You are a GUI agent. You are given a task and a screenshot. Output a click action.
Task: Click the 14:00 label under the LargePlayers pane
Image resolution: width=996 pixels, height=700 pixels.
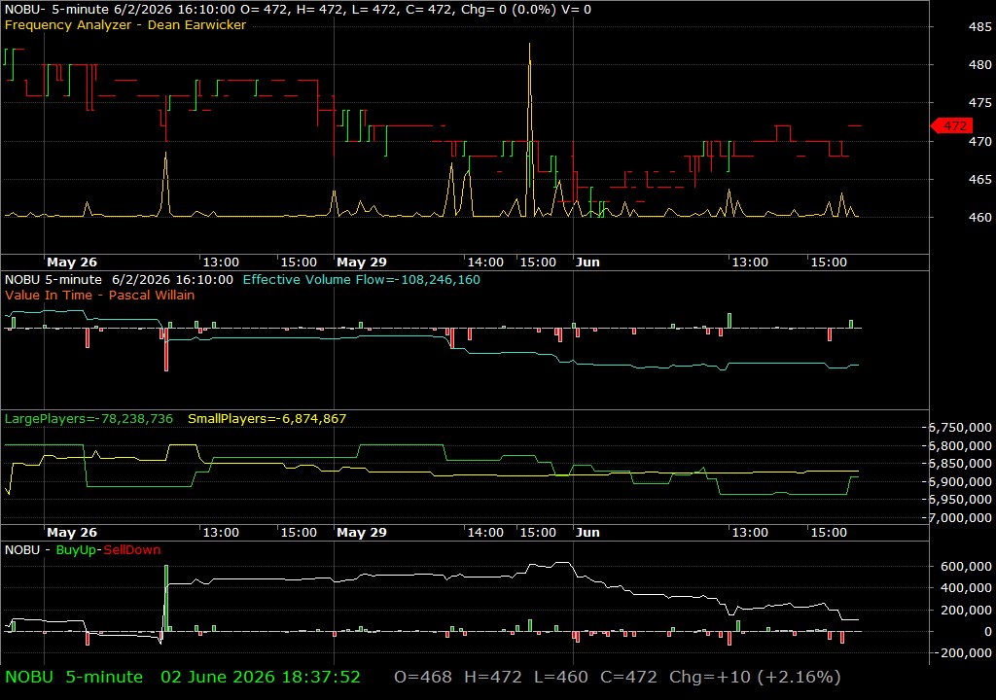tap(486, 533)
